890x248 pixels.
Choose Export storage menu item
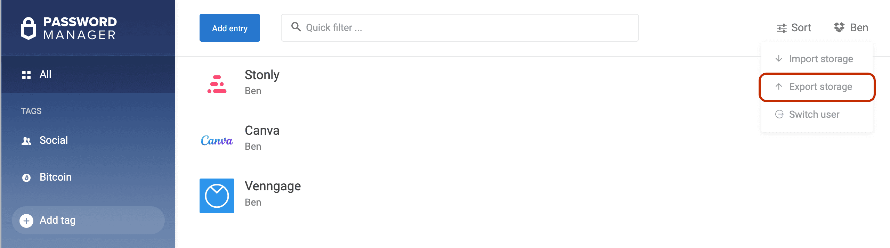pyautogui.click(x=817, y=86)
